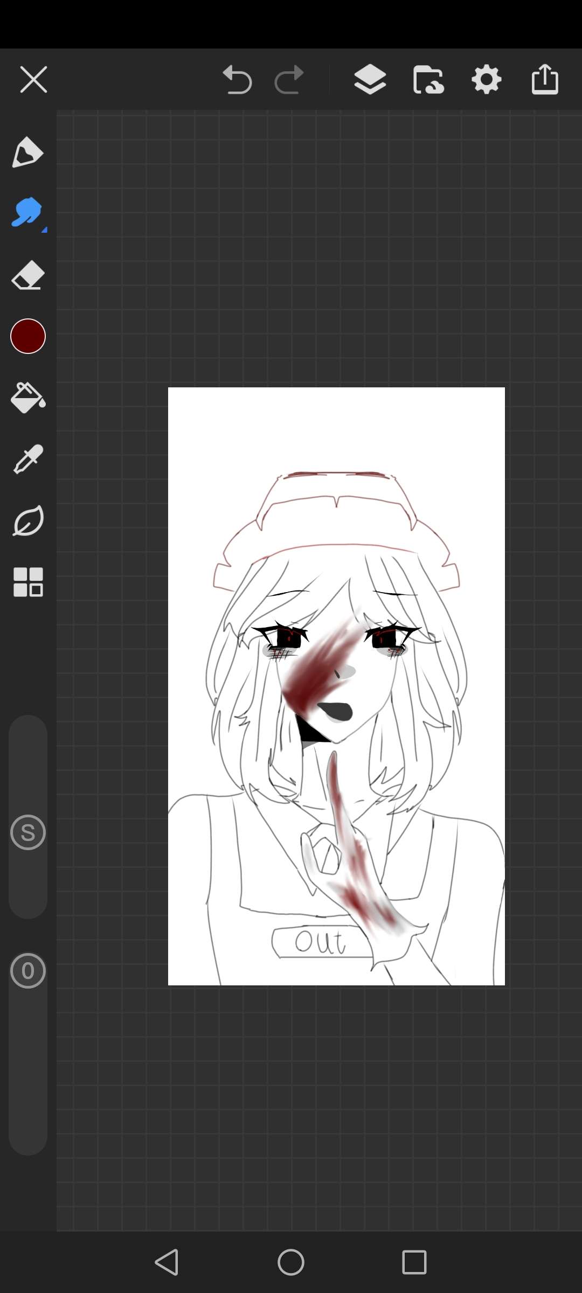Redo the last undone action
The width and height of the screenshot is (582, 1293).
289,80
